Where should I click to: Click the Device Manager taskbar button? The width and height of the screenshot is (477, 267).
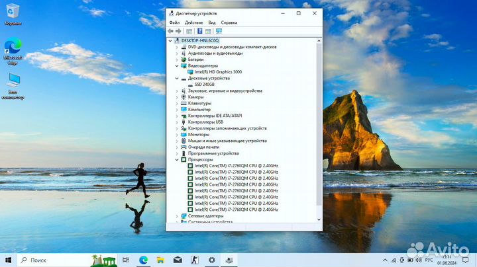229,260
